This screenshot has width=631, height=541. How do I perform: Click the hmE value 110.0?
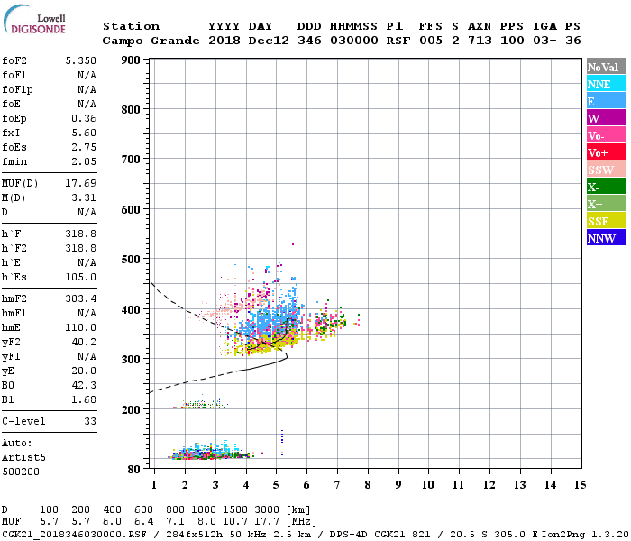[x=81, y=327]
